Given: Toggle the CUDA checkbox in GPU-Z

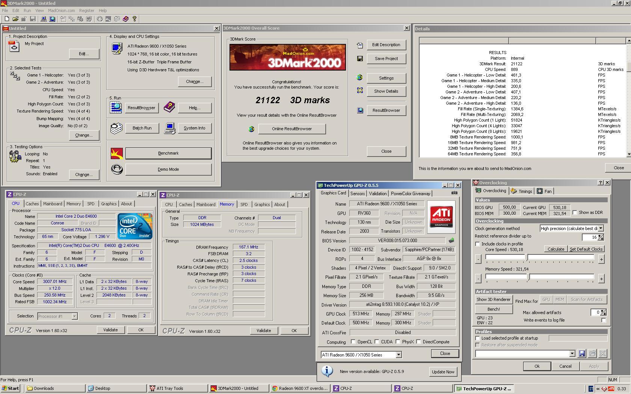Looking at the screenshot, I should (377, 342).
